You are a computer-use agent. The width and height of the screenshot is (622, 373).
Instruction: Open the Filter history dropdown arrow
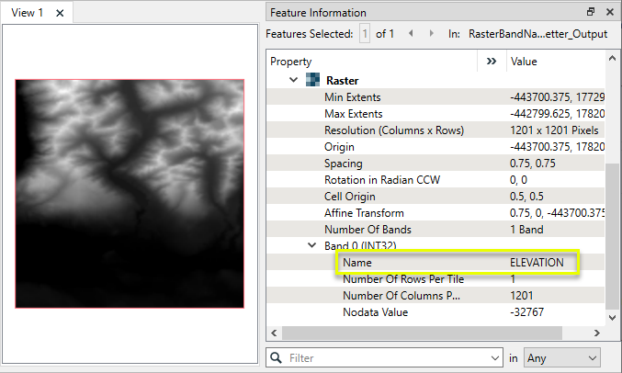click(x=497, y=356)
